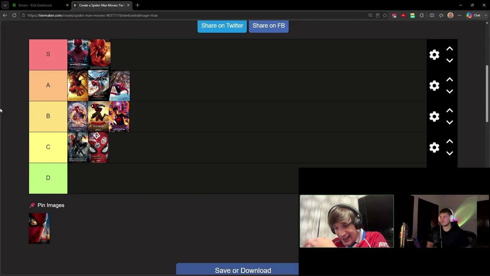Open settings gear for the B tier row
Image resolution: width=490 pixels, height=276 pixels.
pyautogui.click(x=434, y=117)
